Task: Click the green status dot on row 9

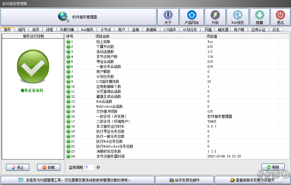Action: point(68,82)
